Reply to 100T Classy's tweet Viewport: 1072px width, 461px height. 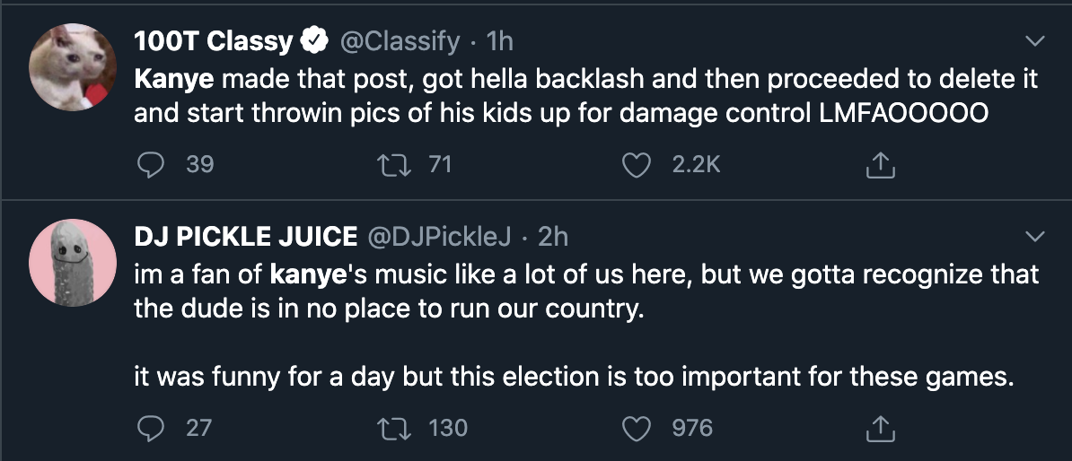[x=149, y=165]
